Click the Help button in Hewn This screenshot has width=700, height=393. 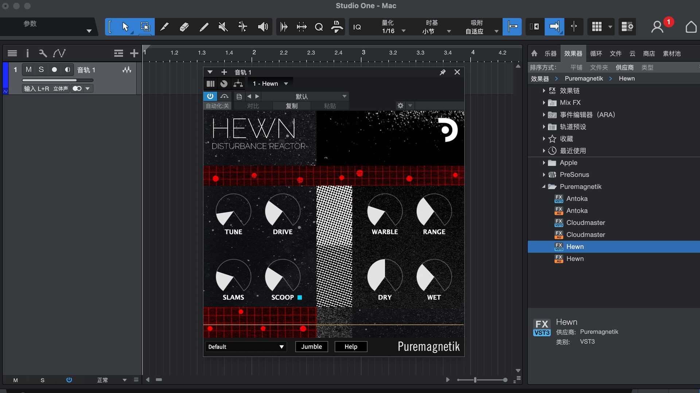click(351, 347)
